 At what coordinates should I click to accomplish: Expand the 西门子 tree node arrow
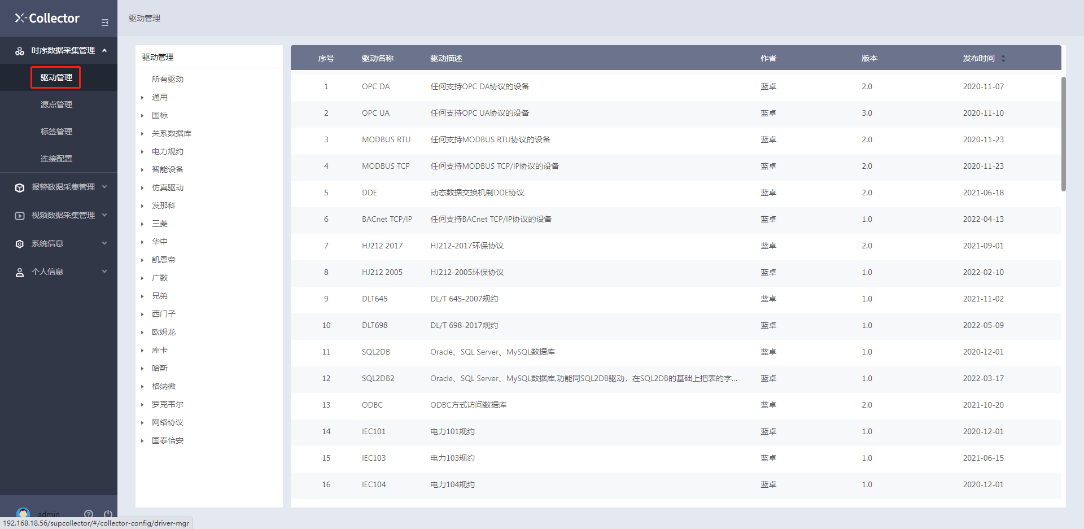tap(142, 314)
